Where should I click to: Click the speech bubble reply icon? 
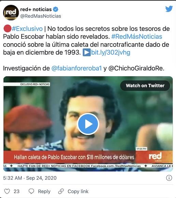(31, 191)
